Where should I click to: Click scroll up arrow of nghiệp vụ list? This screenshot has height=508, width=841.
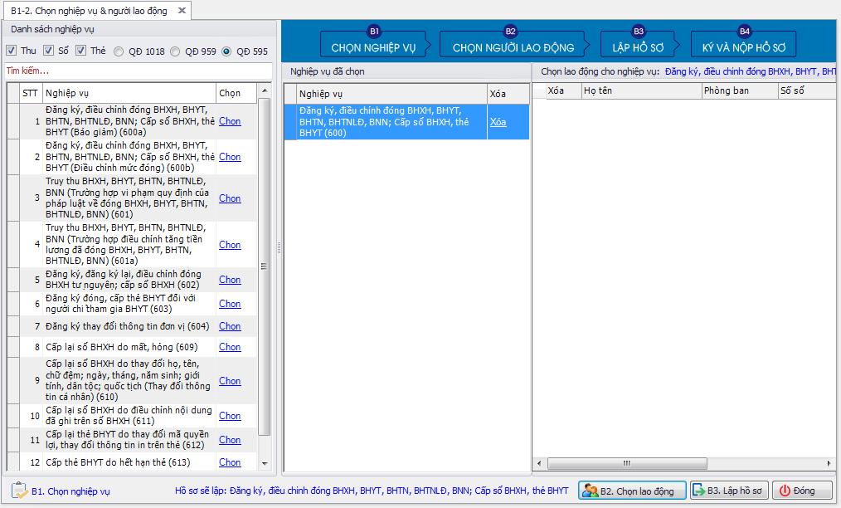point(265,90)
